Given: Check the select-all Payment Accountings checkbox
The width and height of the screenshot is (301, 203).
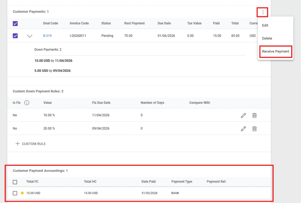Looking at the screenshot, I should click(x=15, y=182).
